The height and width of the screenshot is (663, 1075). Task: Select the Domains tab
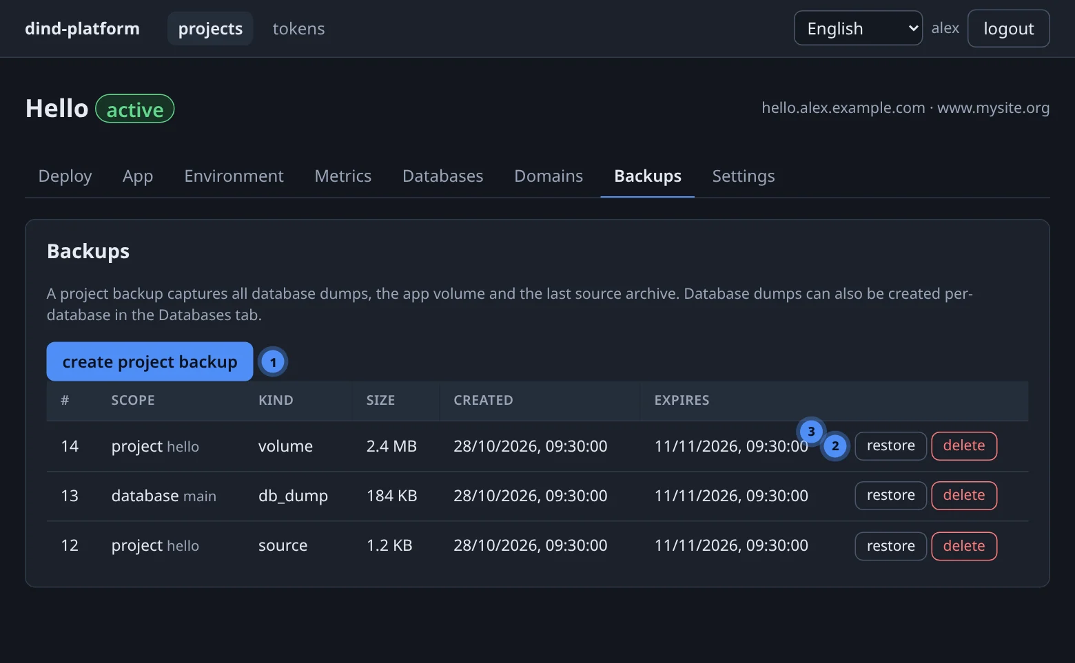point(549,176)
